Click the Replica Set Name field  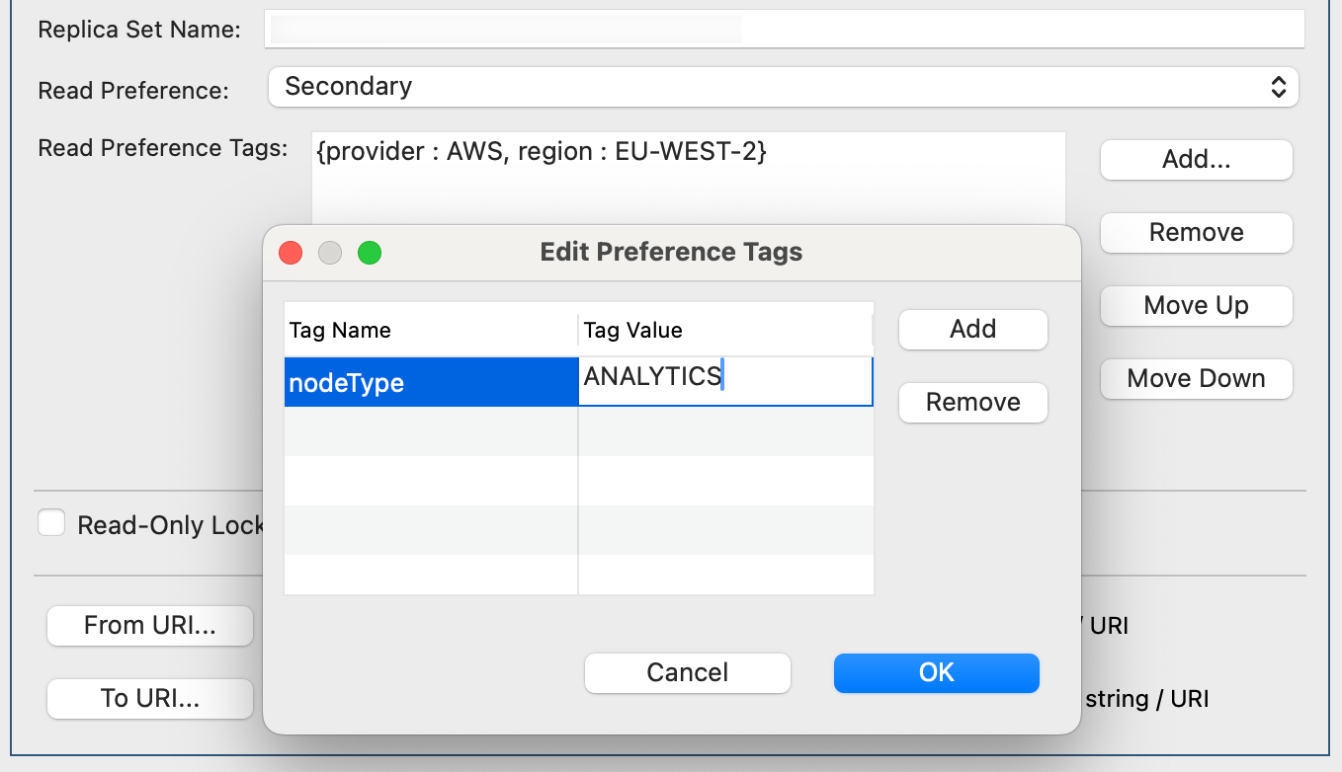(784, 29)
